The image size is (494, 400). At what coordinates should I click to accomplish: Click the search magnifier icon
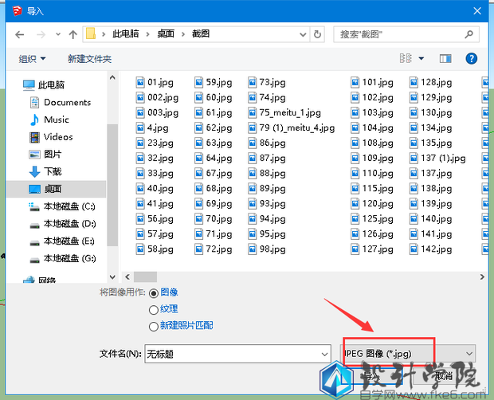(x=469, y=34)
